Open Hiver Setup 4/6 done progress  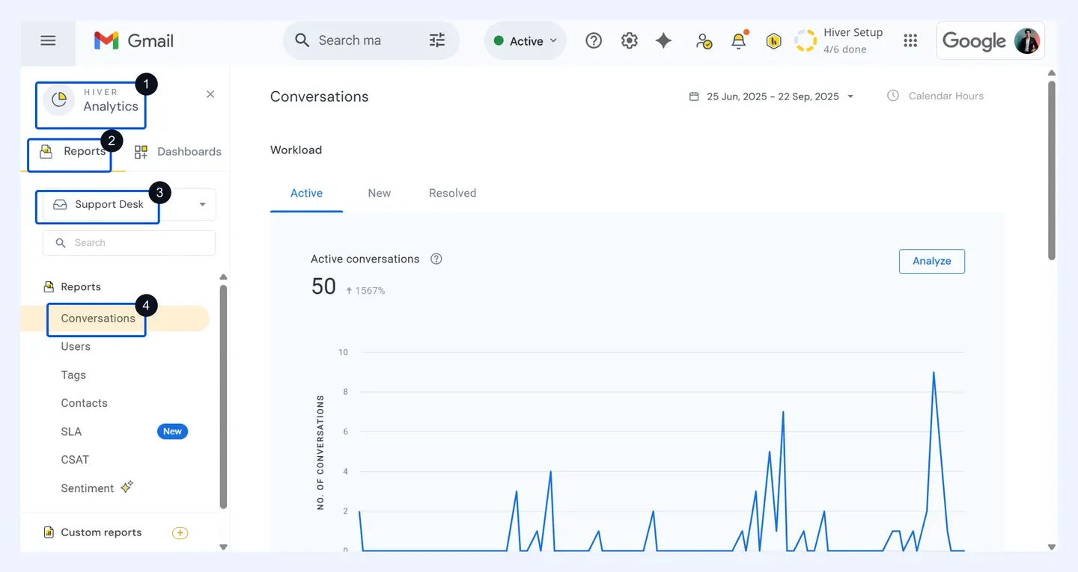pos(839,40)
